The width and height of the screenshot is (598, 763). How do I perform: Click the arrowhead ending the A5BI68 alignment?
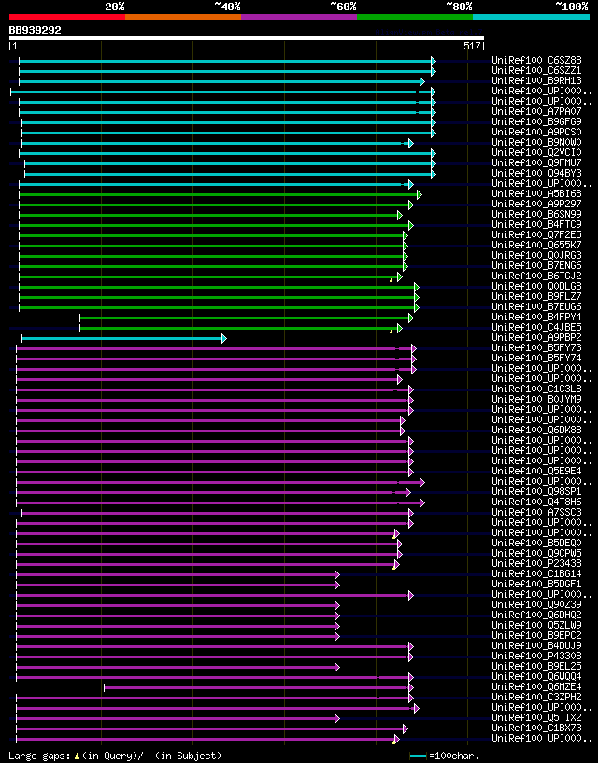point(420,194)
